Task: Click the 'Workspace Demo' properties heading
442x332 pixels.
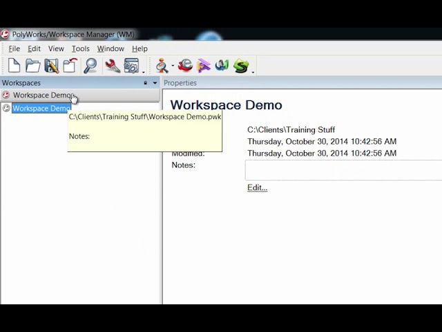Action: point(226,104)
